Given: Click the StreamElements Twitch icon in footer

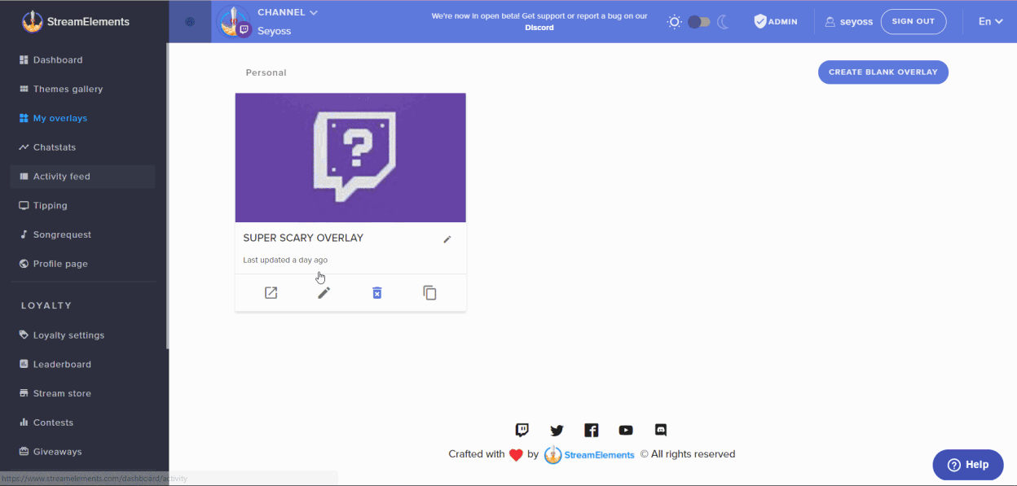Looking at the screenshot, I should coord(522,430).
